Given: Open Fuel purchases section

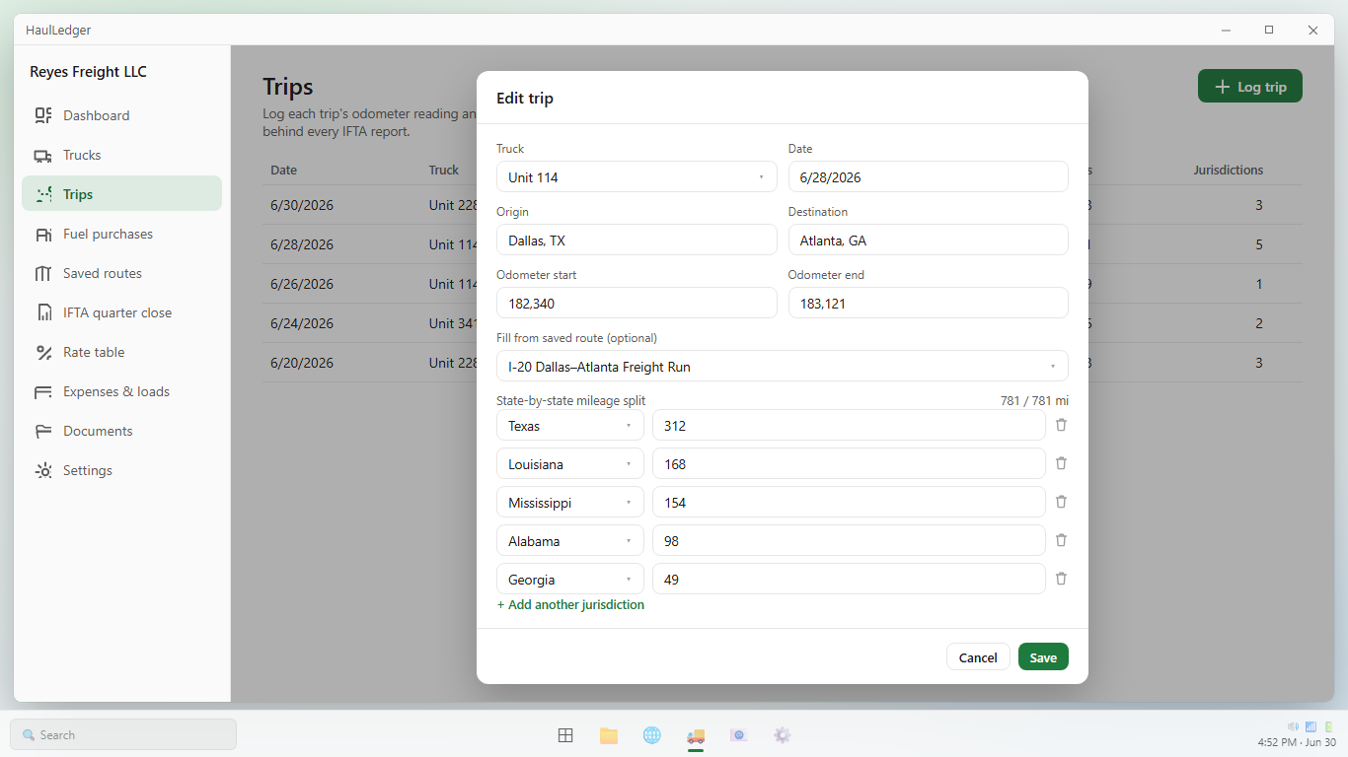Looking at the screenshot, I should [121, 234].
